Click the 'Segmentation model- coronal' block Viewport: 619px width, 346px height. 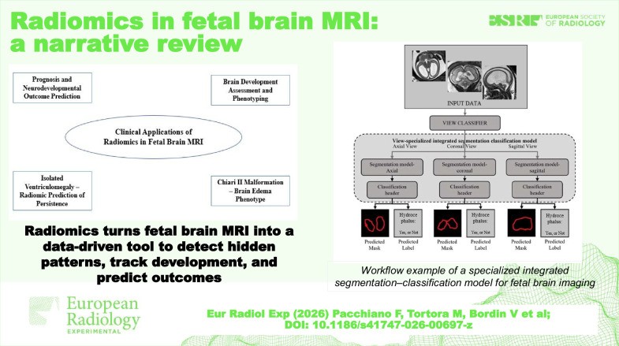click(x=464, y=167)
